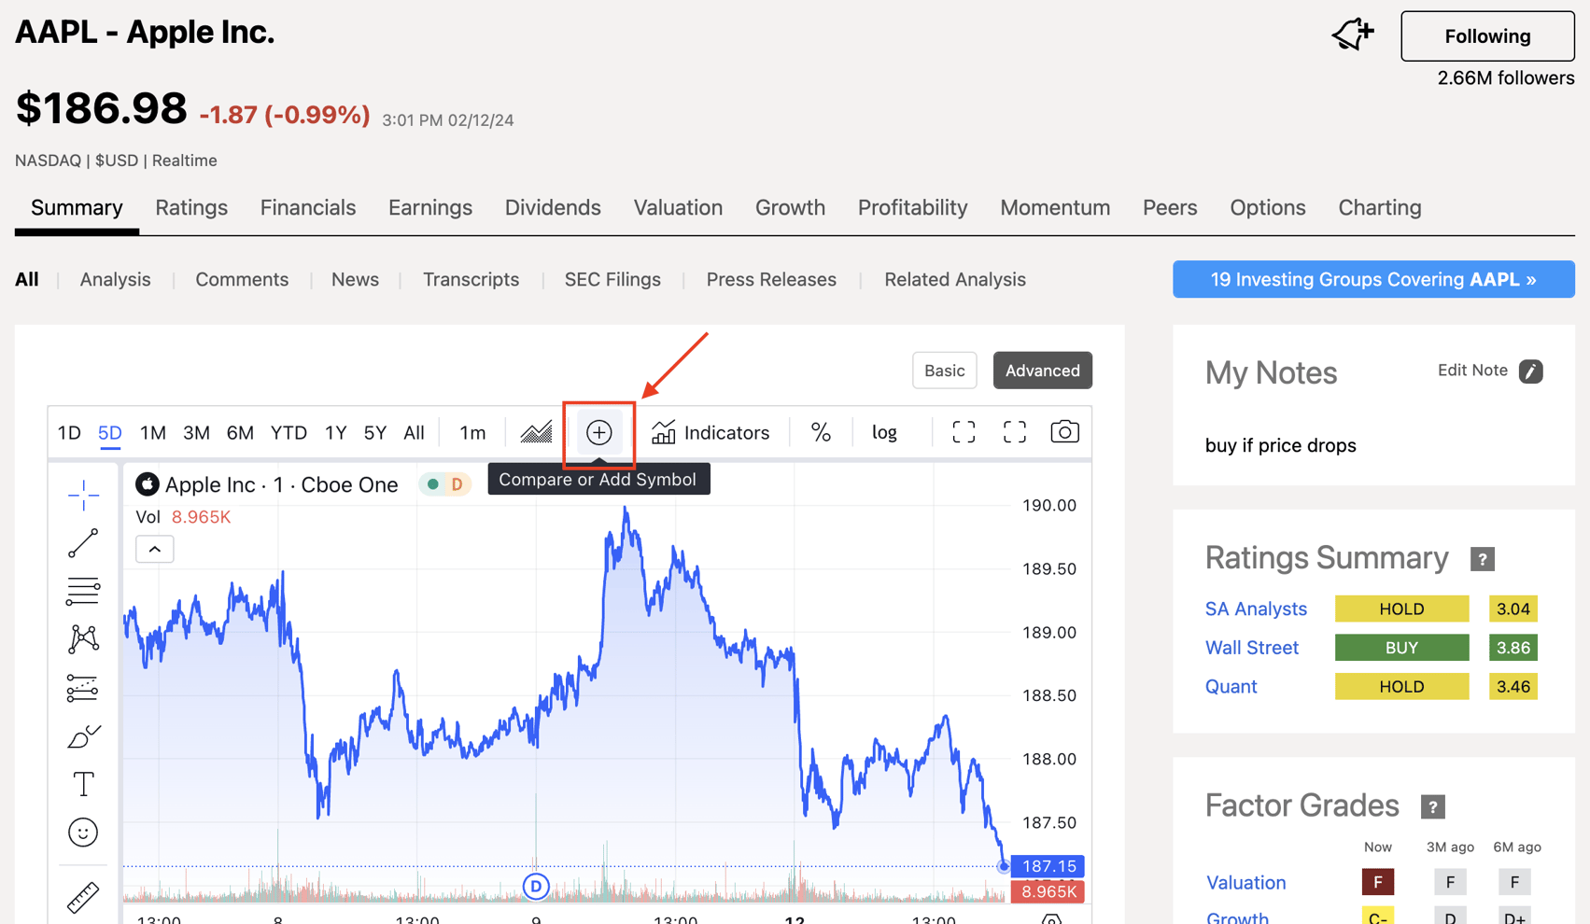Select the measure ruler tool

83,896
